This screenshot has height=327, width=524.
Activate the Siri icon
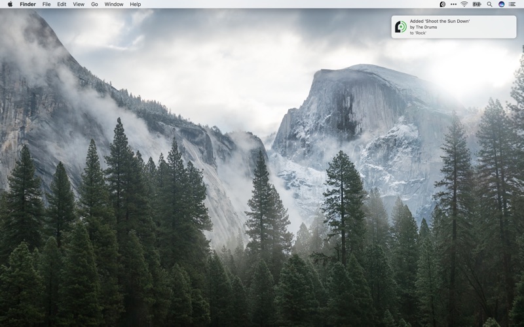pos(501,5)
